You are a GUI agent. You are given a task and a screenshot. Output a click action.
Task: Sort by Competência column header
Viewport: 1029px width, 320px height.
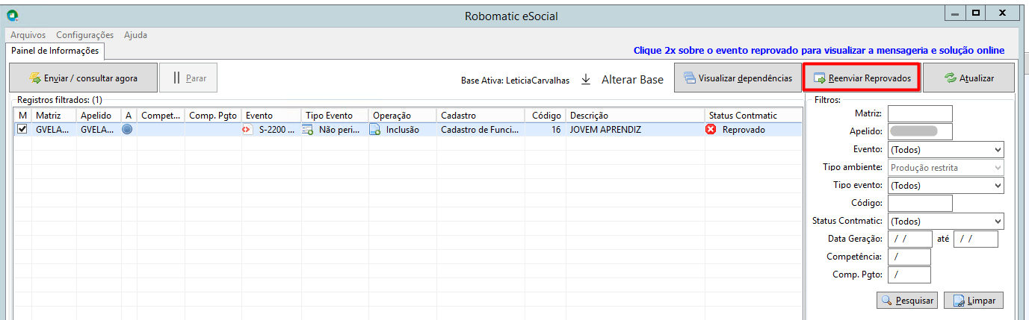tap(161, 116)
